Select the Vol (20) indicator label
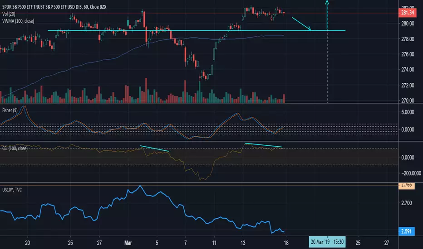The width and height of the screenshot is (423, 249). [x=9, y=14]
